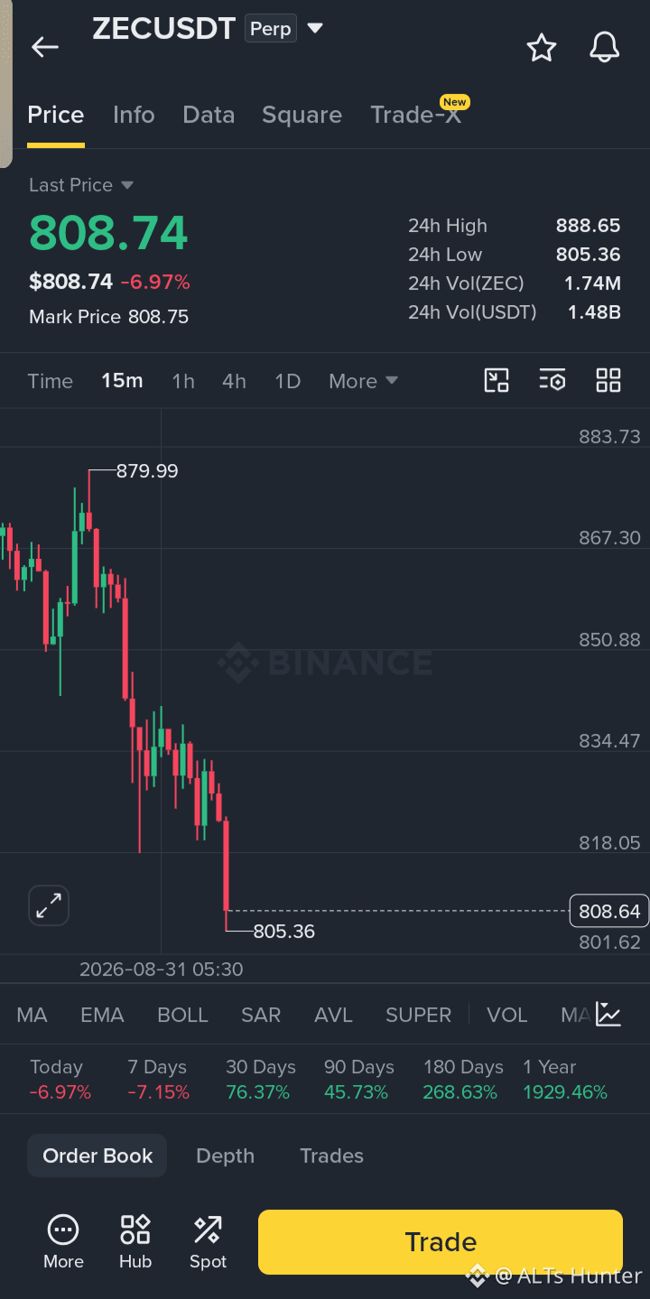Select the 4h timeframe

[x=234, y=381]
